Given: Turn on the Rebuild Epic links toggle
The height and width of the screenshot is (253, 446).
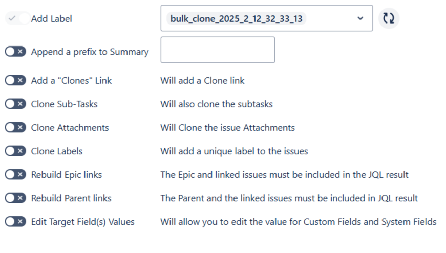Looking at the screenshot, I should click(15, 174).
